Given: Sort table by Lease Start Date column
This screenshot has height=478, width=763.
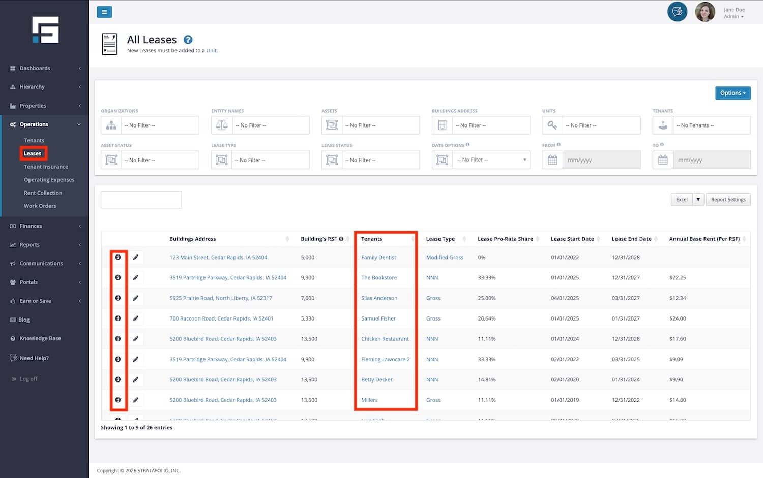Looking at the screenshot, I should (x=572, y=239).
